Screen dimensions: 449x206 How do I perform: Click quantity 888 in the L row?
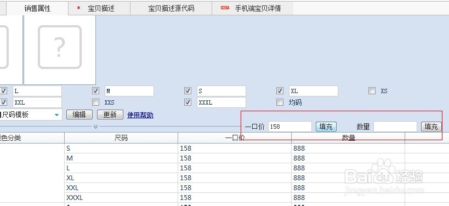pyautogui.click(x=348, y=168)
